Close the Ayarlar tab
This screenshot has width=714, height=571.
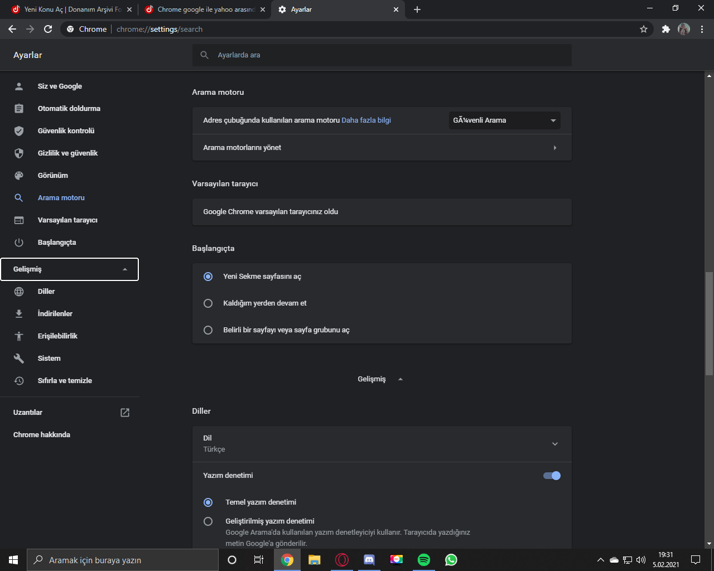396,9
